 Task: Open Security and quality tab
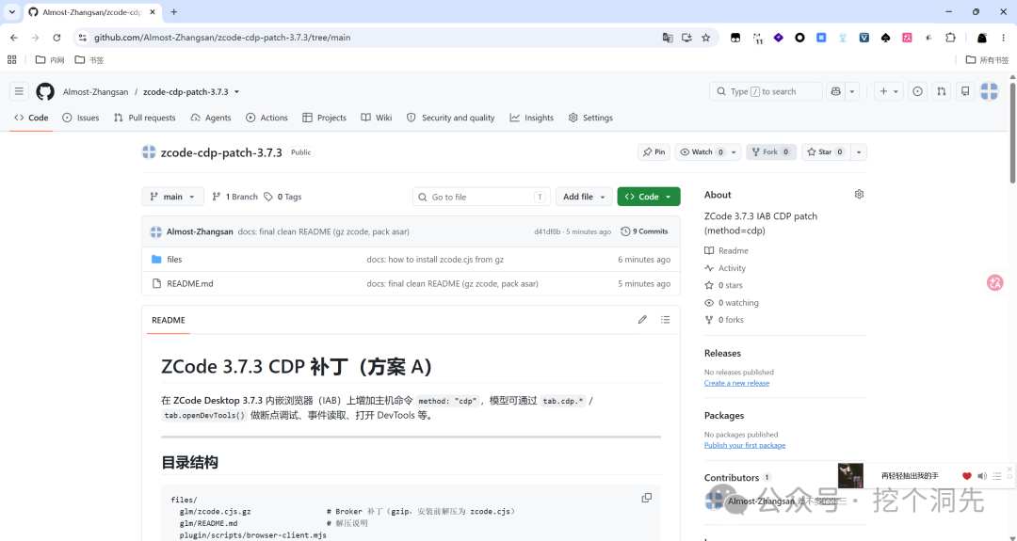[x=451, y=118]
